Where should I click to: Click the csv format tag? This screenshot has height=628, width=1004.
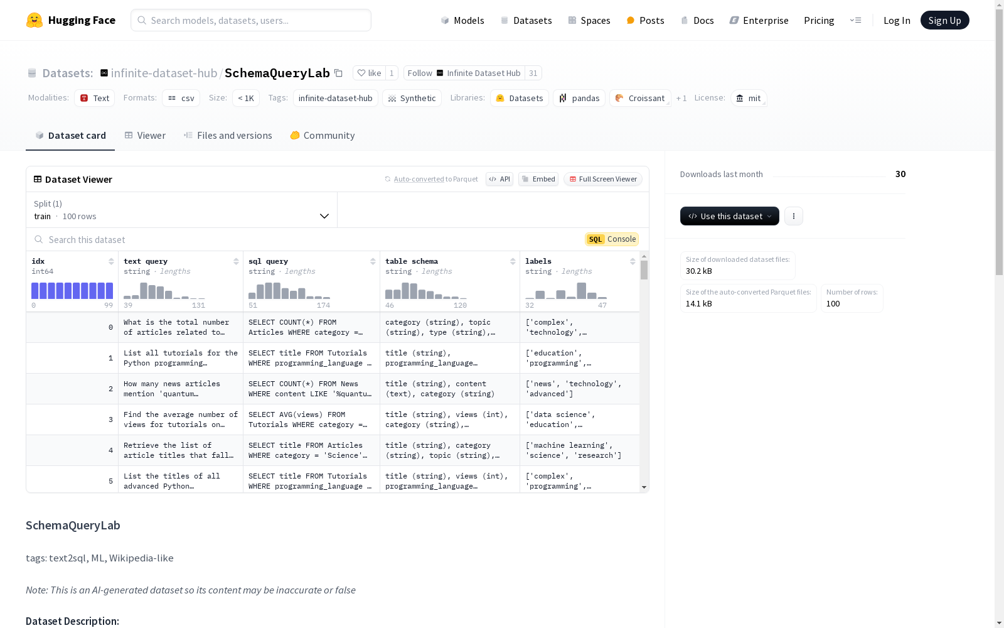[x=181, y=98]
